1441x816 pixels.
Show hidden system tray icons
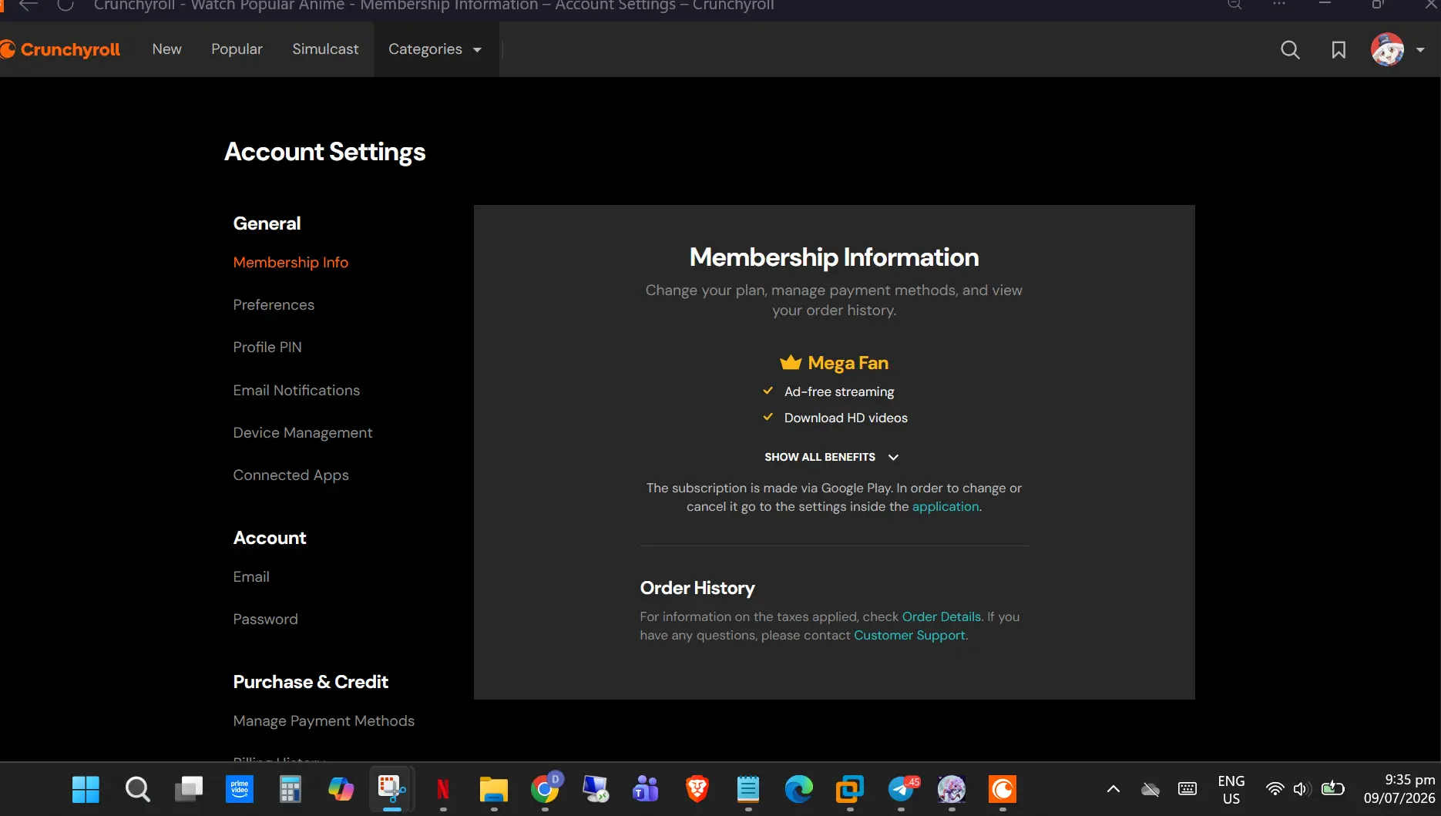(1113, 788)
